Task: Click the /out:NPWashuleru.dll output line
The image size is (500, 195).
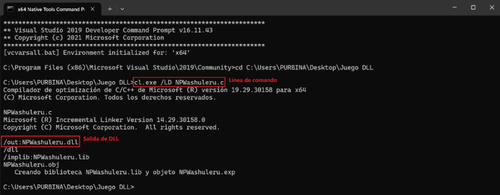Action: tap(40, 142)
